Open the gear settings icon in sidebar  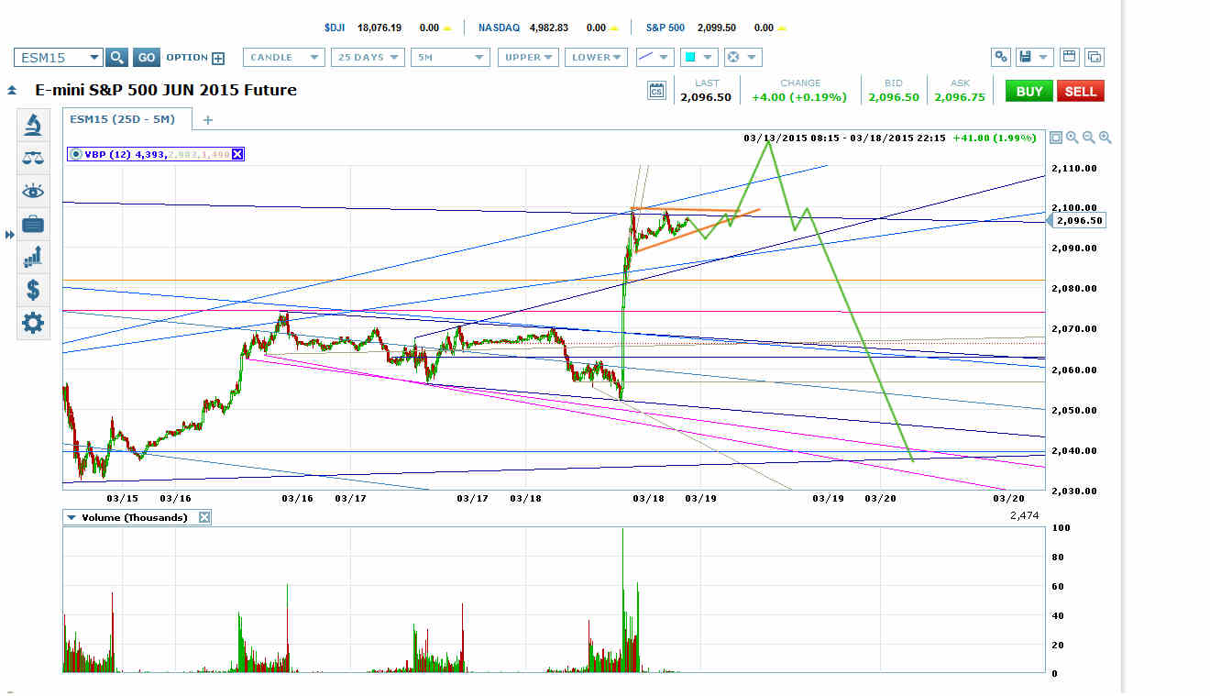pos(33,323)
